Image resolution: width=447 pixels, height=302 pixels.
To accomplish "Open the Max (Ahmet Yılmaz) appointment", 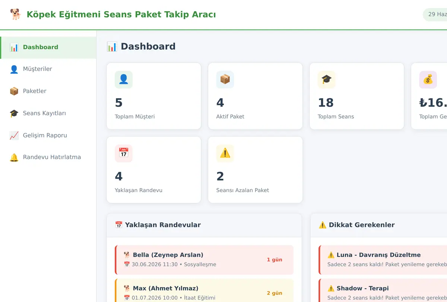I will click(204, 290).
